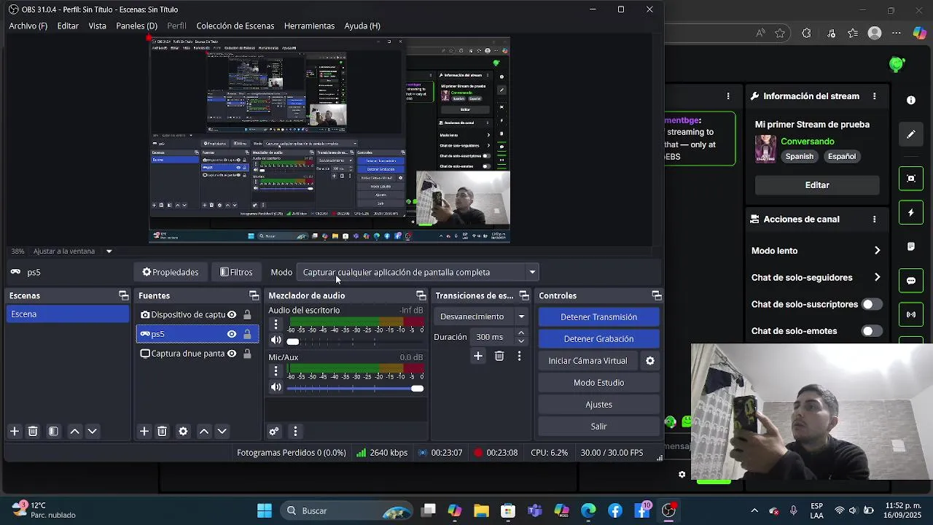Add a new source in Fuentes panel
Image resolution: width=933 pixels, height=525 pixels.
pyautogui.click(x=144, y=431)
